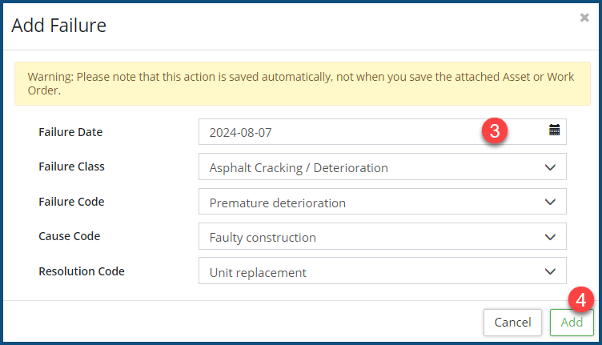Expand the Premature deterioration Failure Code dropdown
Image resolution: width=602 pixels, height=345 pixels.
[x=382, y=203]
